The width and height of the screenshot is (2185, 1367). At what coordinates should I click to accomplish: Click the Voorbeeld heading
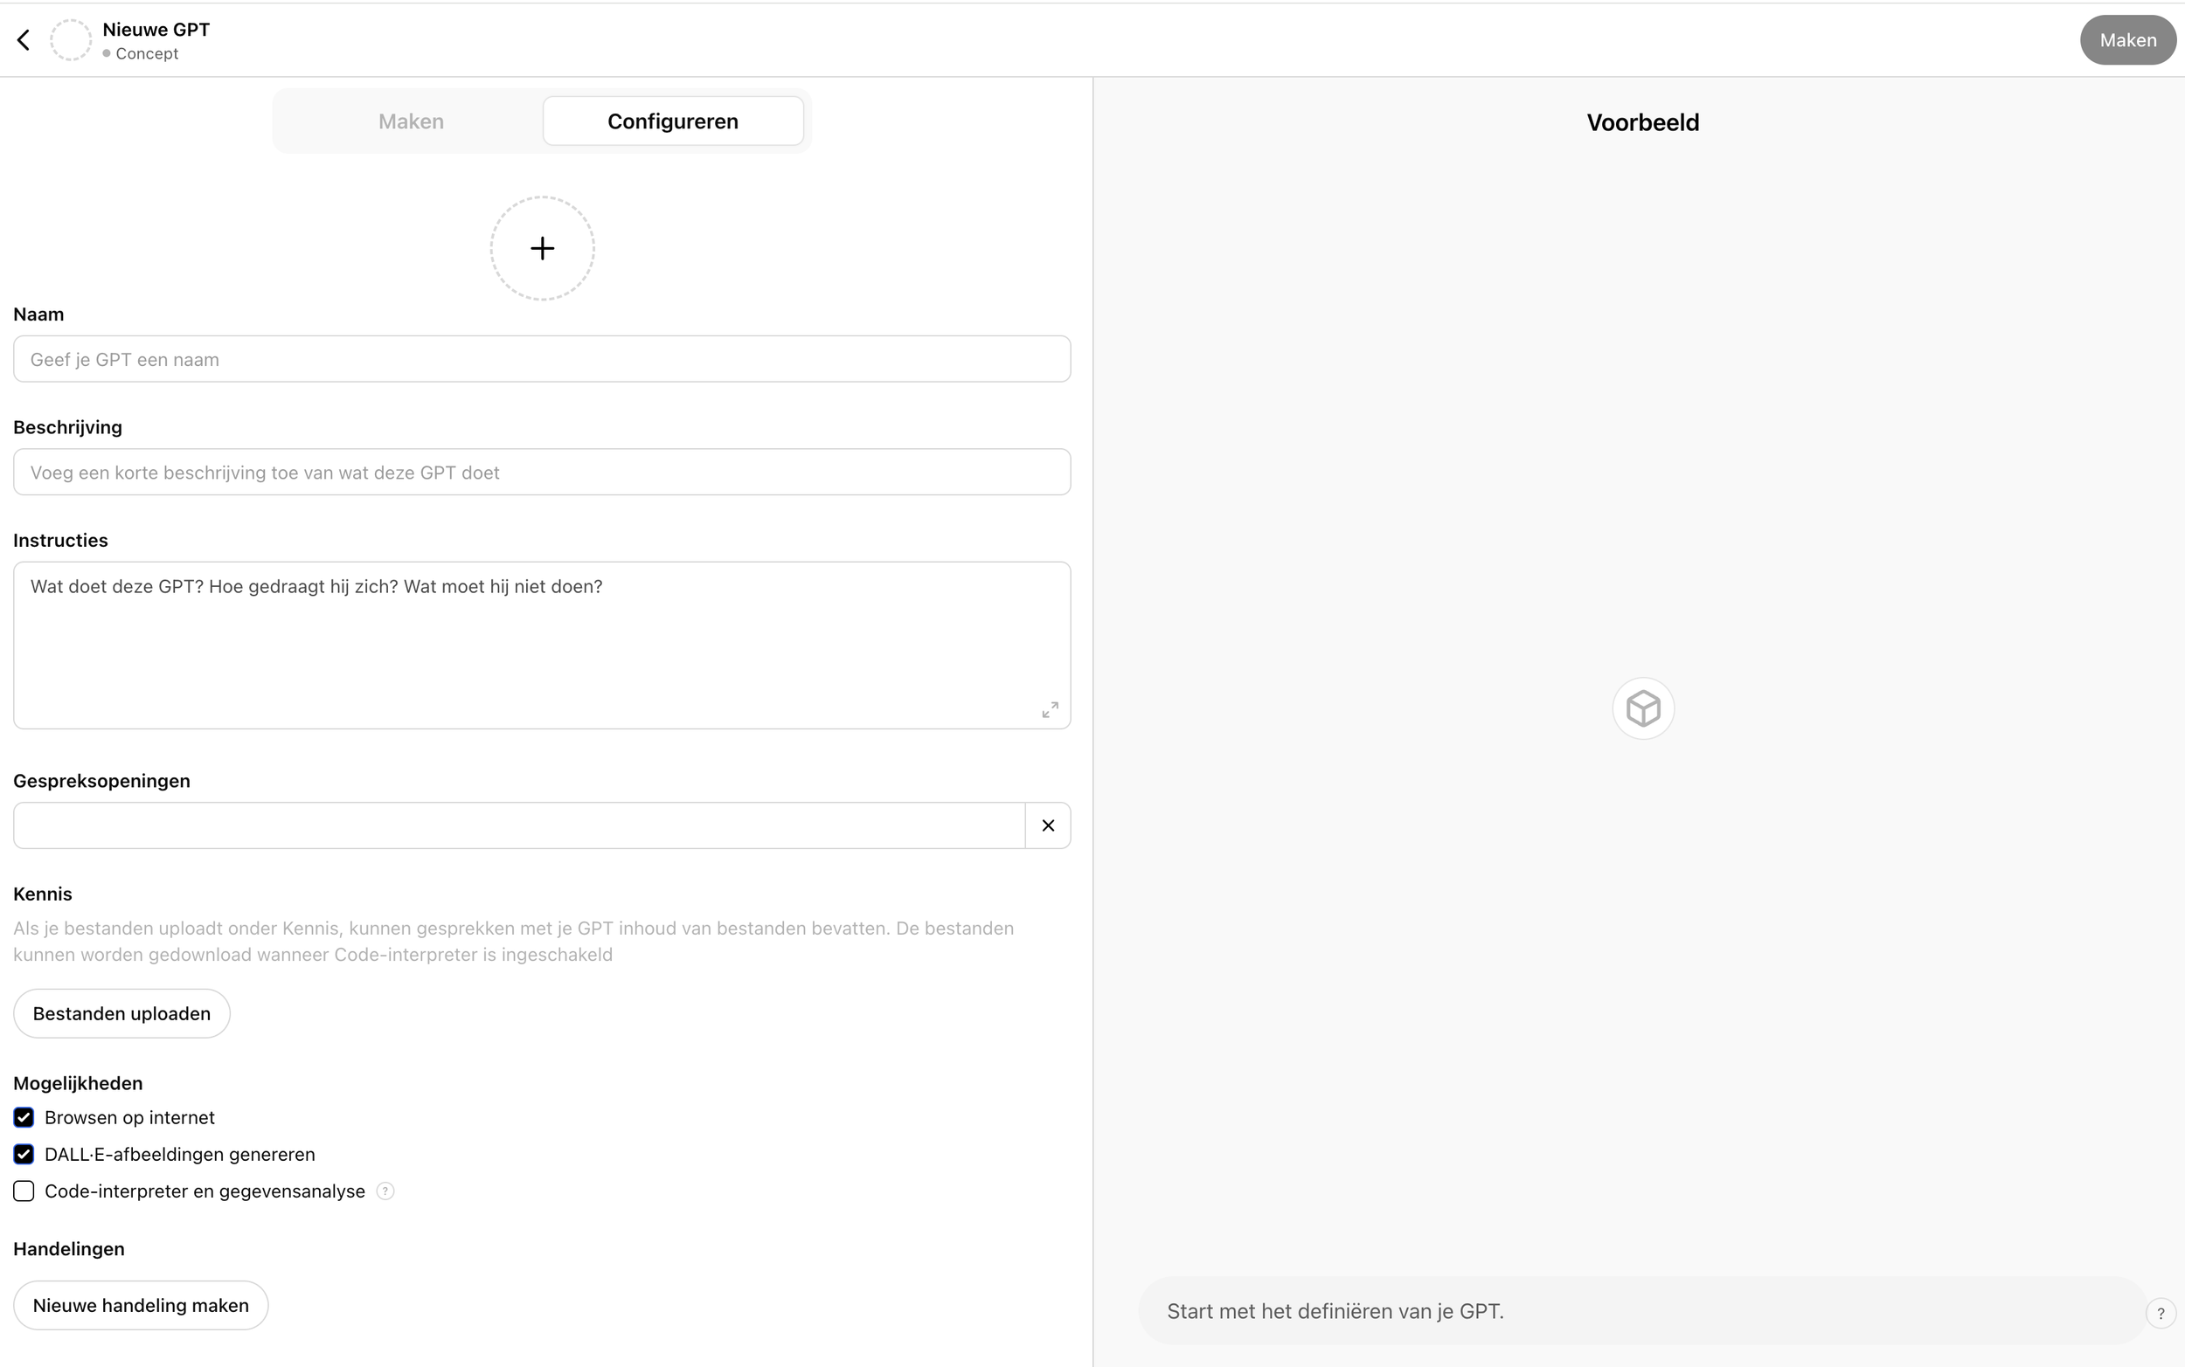click(1642, 122)
